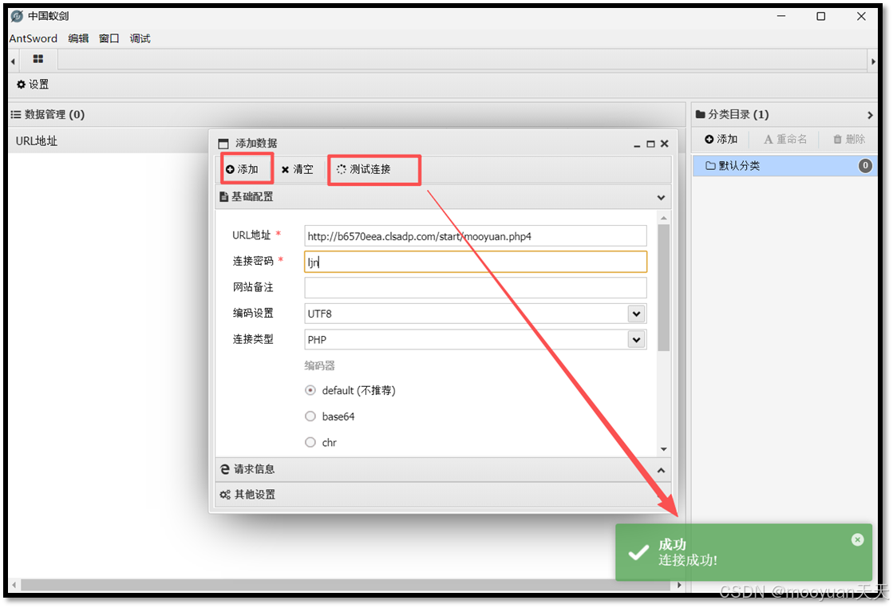
Task: Maximize the 中国蚁剑 window
Action: 820,16
